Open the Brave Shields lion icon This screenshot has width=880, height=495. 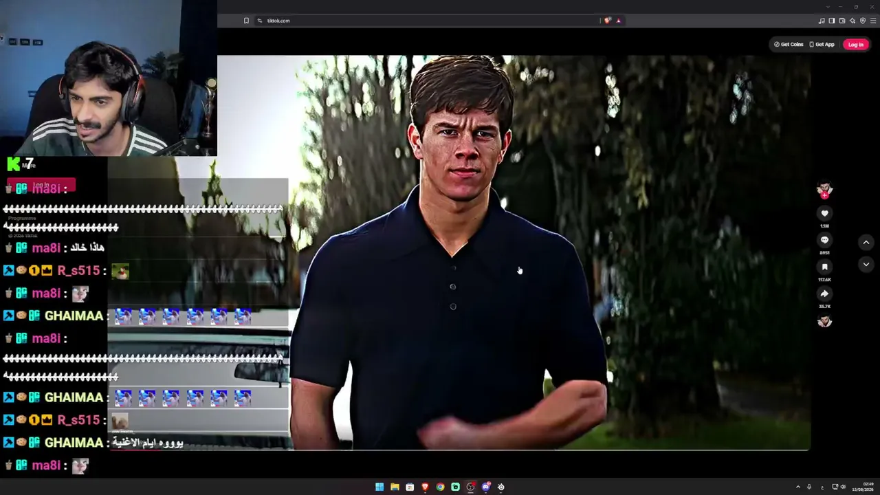[607, 21]
